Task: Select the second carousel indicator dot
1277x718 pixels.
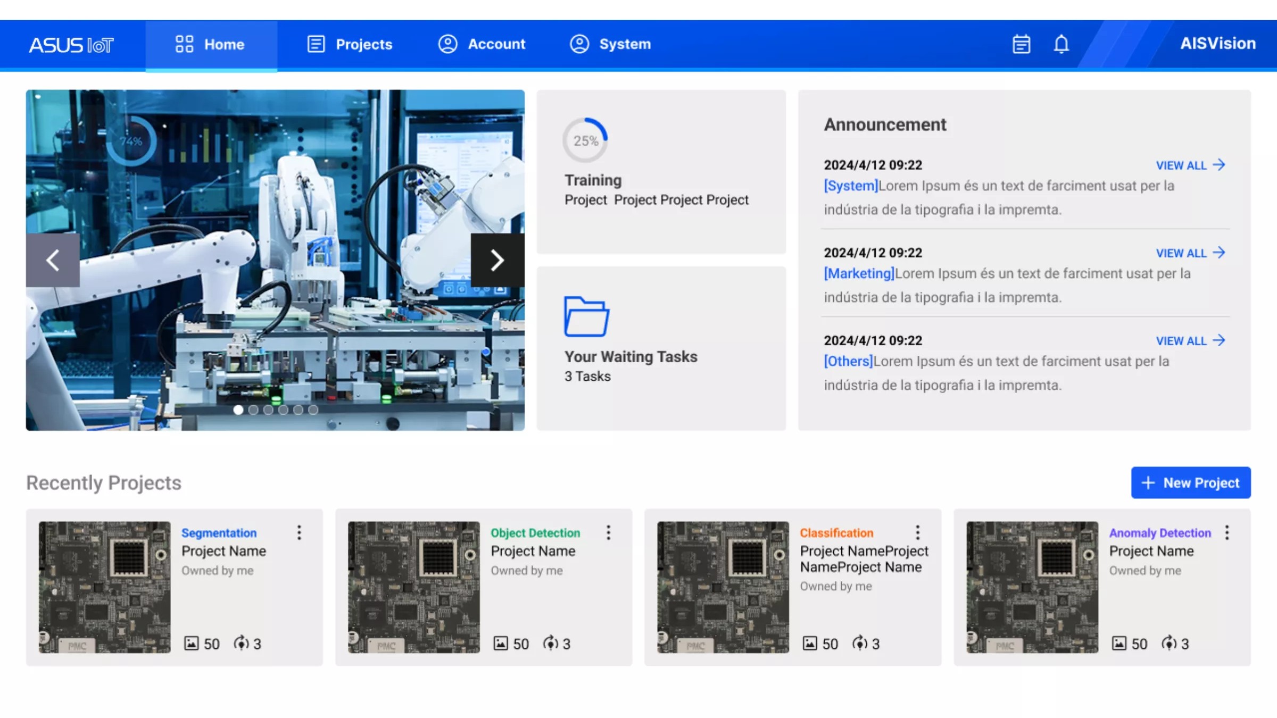Action: [x=253, y=410]
